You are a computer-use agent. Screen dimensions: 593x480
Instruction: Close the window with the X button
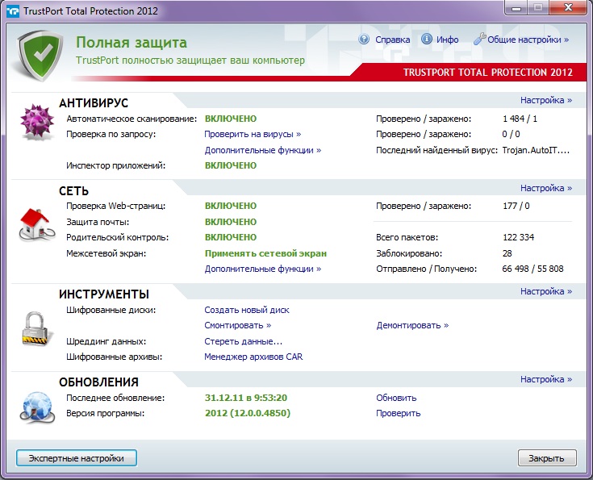(x=568, y=7)
